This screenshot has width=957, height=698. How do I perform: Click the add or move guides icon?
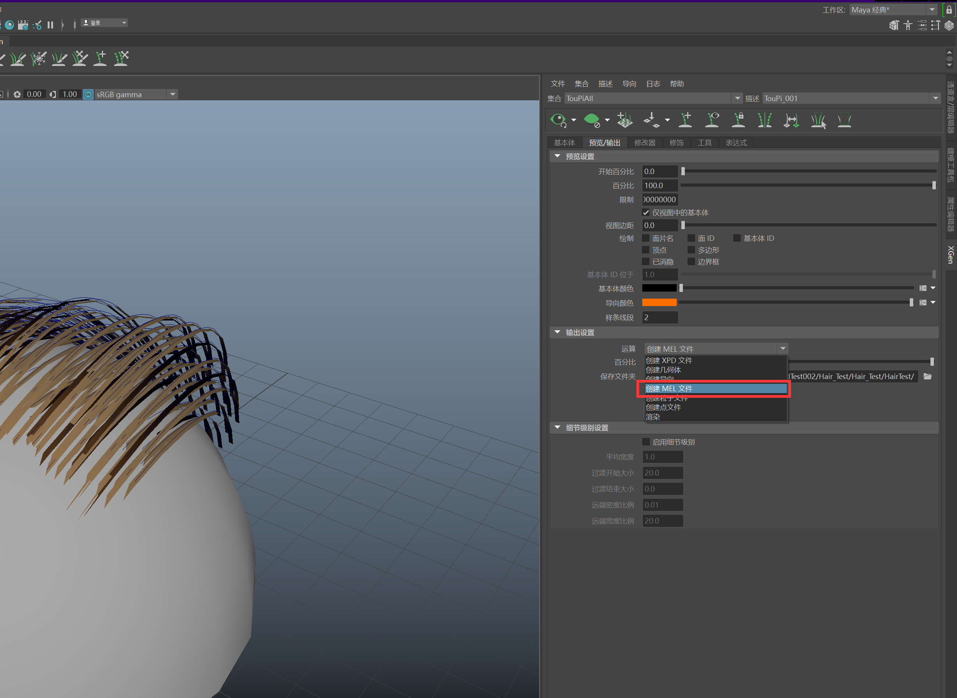coord(685,120)
